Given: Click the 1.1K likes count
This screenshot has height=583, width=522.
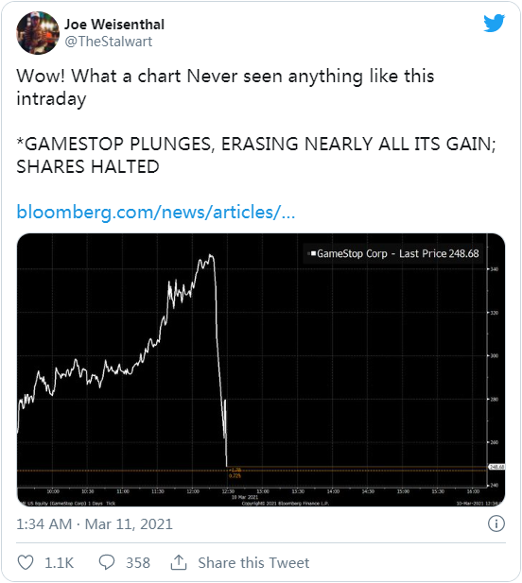Looking at the screenshot, I should [x=60, y=562].
